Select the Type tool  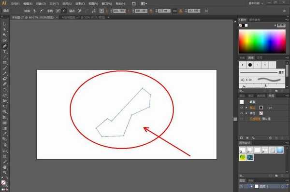click(5, 52)
